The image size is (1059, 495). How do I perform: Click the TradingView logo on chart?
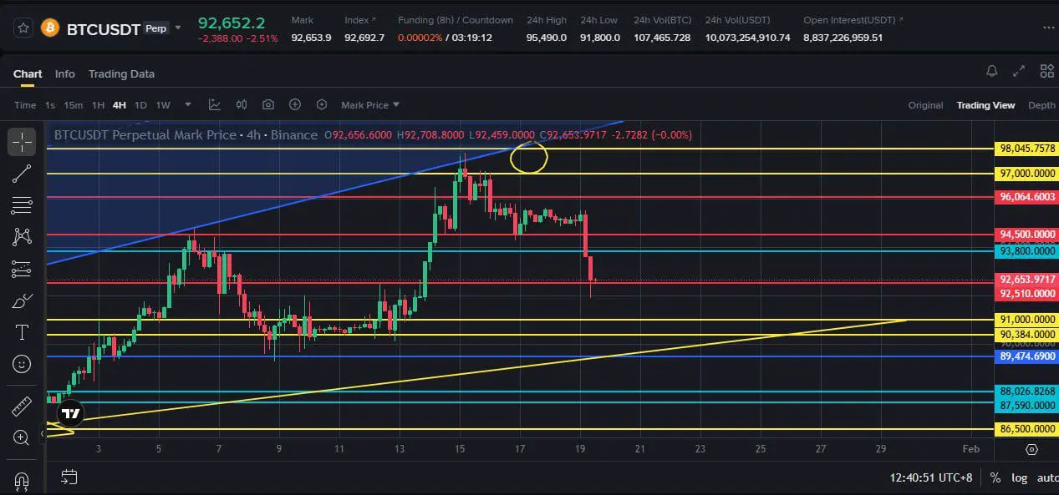[71, 412]
